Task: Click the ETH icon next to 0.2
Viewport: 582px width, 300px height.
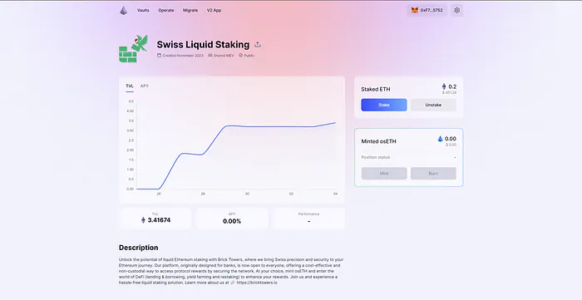Action: 443,86
